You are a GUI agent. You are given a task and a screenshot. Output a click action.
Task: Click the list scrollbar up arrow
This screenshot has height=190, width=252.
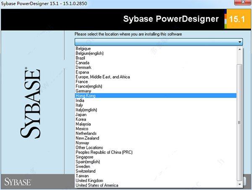(240, 49)
